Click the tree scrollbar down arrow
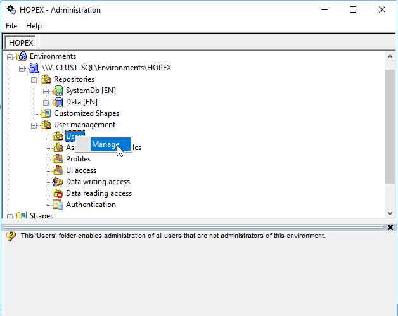This screenshot has width=398, height=316. 390,213
